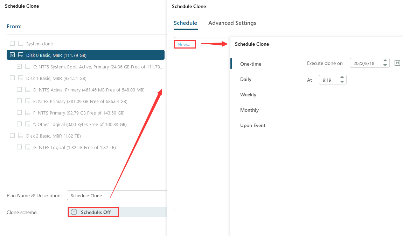Select the Disk 0 Basic, MBR row
403x236 pixels.
(x=85, y=55)
